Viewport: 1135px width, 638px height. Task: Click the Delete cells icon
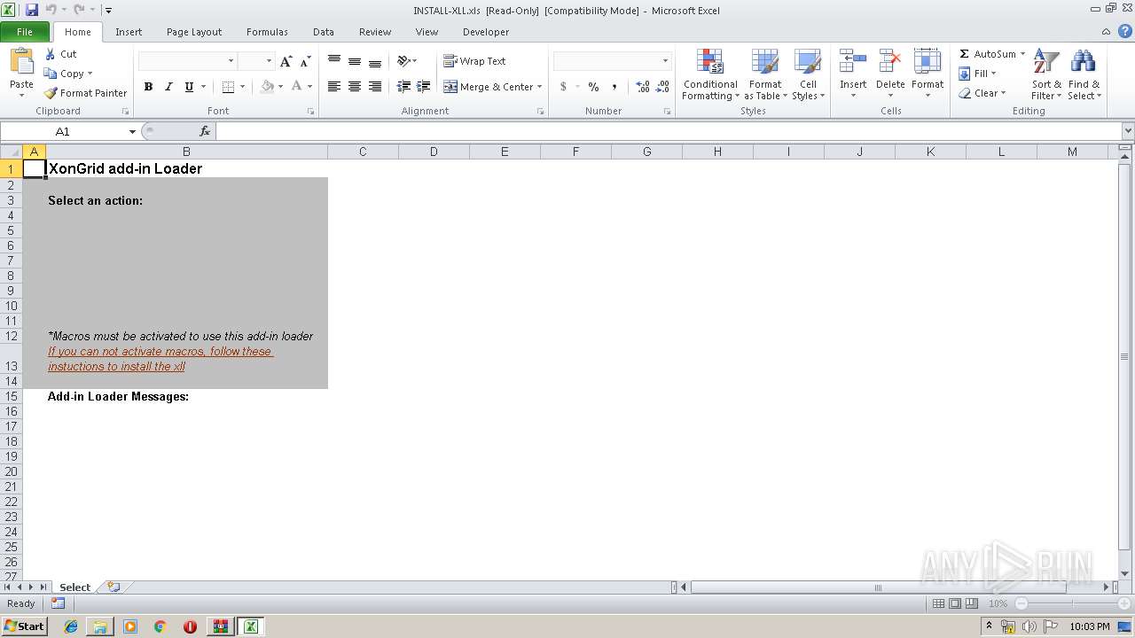890,62
